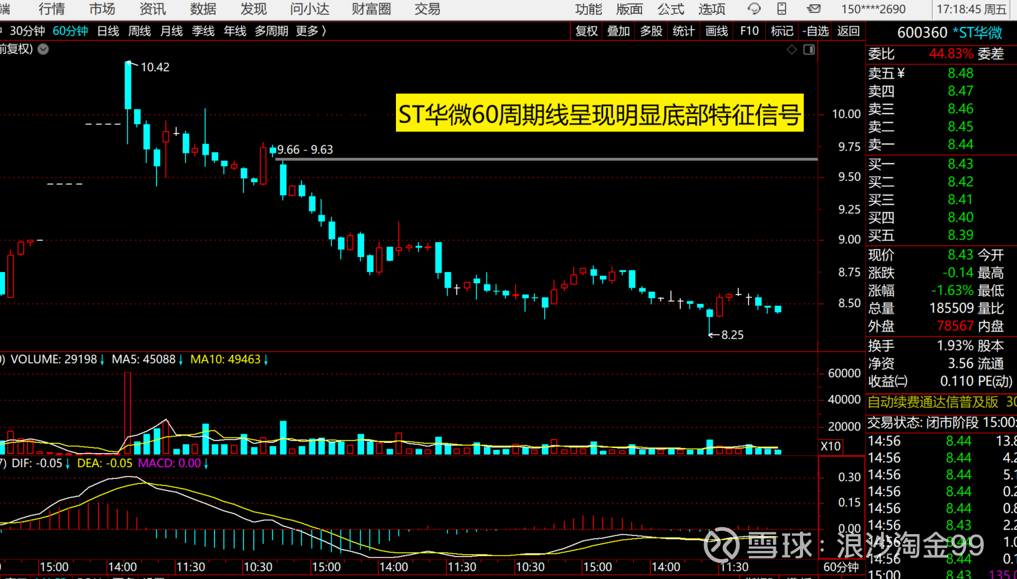This screenshot has height=579, width=1017.
Task: Open the 版面 menu
Action: [x=630, y=9]
